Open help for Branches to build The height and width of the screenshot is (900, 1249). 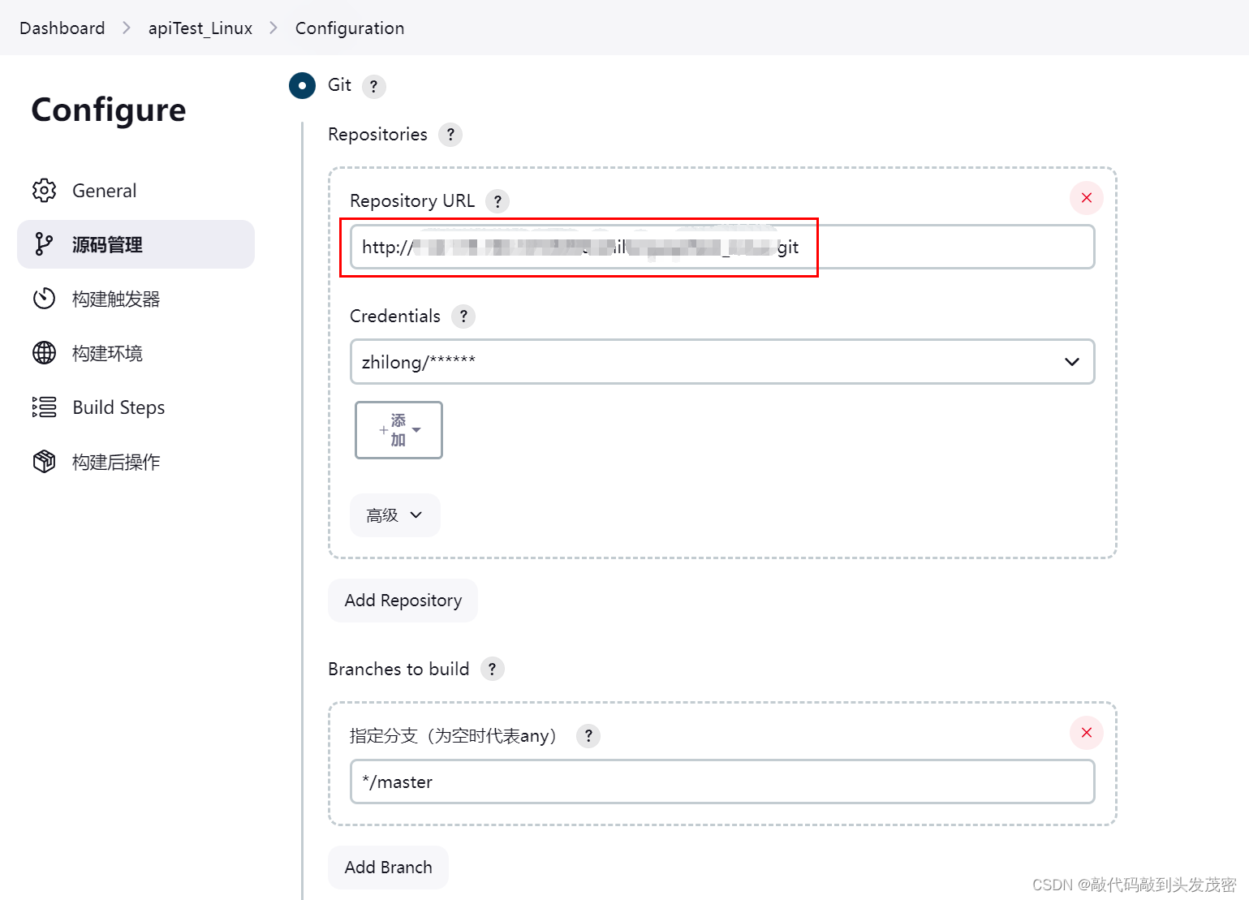click(x=492, y=669)
